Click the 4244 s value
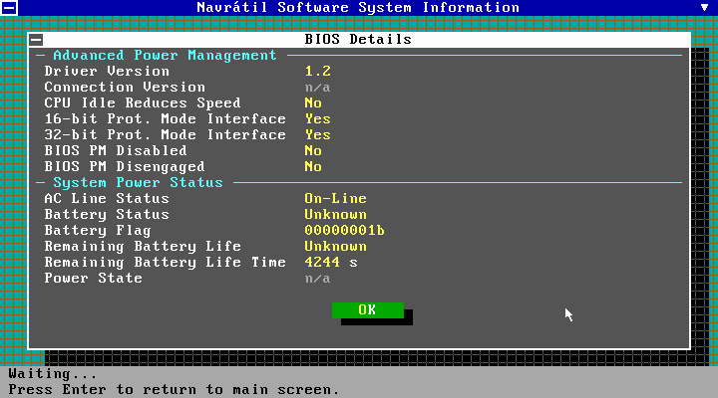The width and height of the screenshot is (718, 398). point(331,263)
